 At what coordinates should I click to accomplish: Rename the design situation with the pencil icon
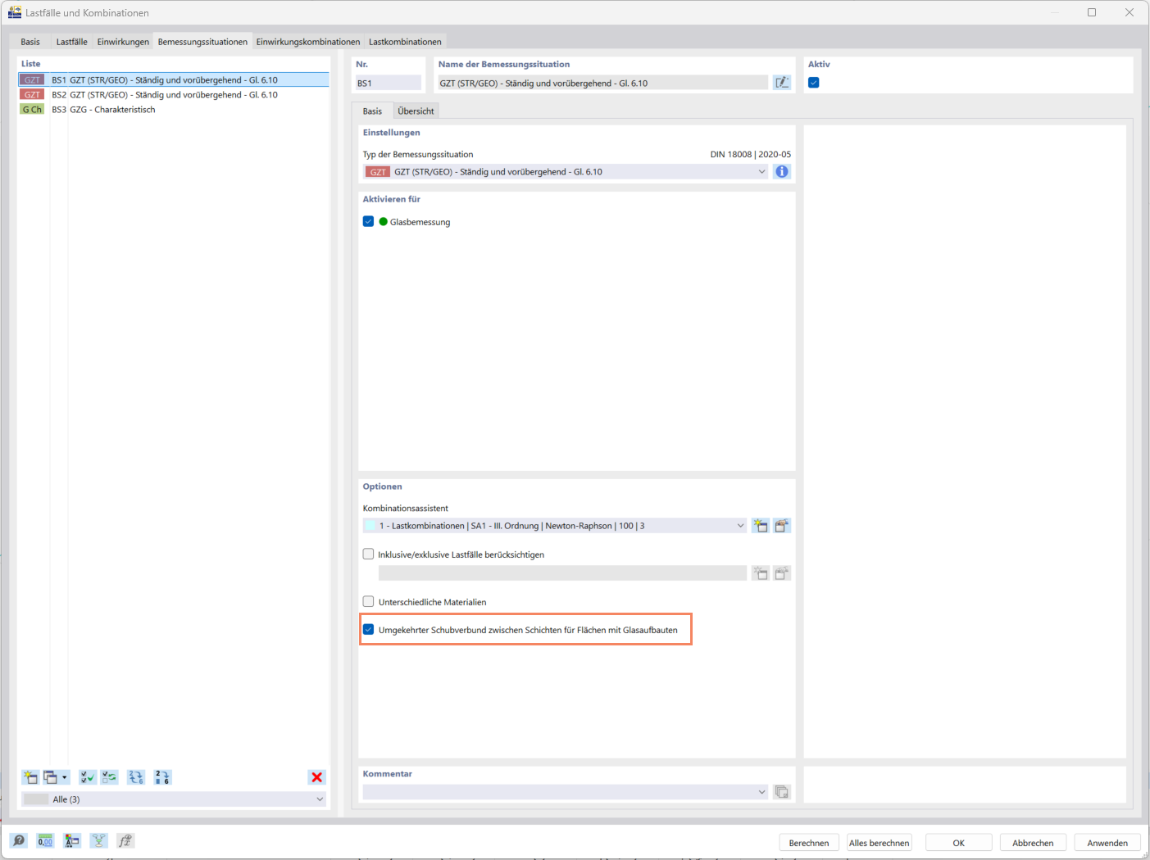782,81
